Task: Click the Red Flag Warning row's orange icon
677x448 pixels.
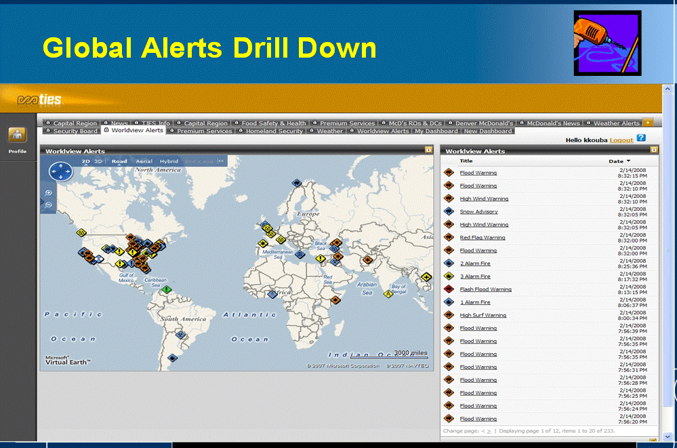Action: coord(449,237)
